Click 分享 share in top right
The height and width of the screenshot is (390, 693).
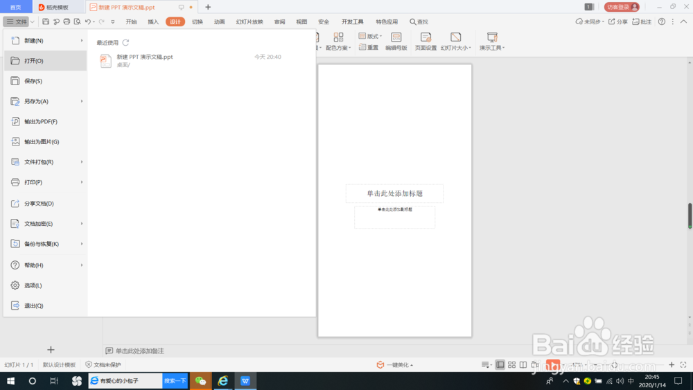(x=618, y=21)
